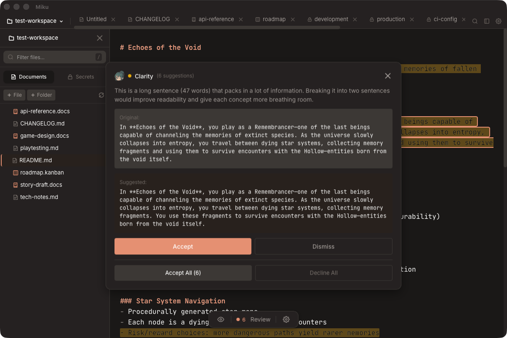Toggle the sidebar panel layout icon
507x338 pixels.
click(x=487, y=21)
